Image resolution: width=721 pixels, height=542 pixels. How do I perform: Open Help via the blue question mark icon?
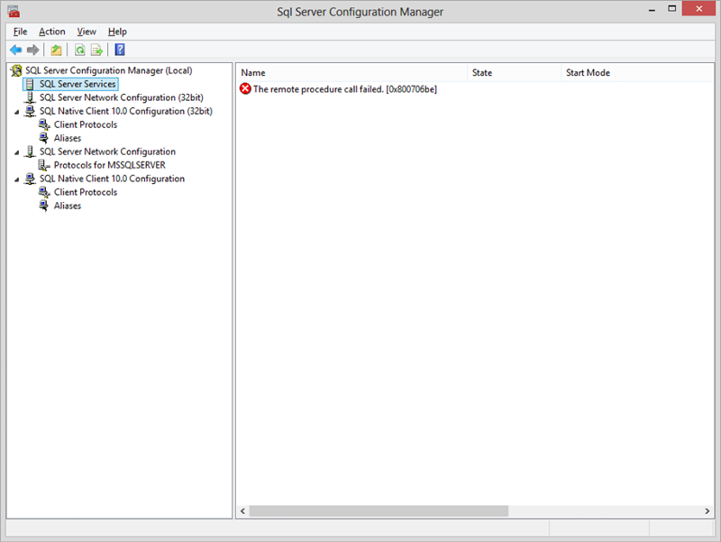pyautogui.click(x=119, y=50)
